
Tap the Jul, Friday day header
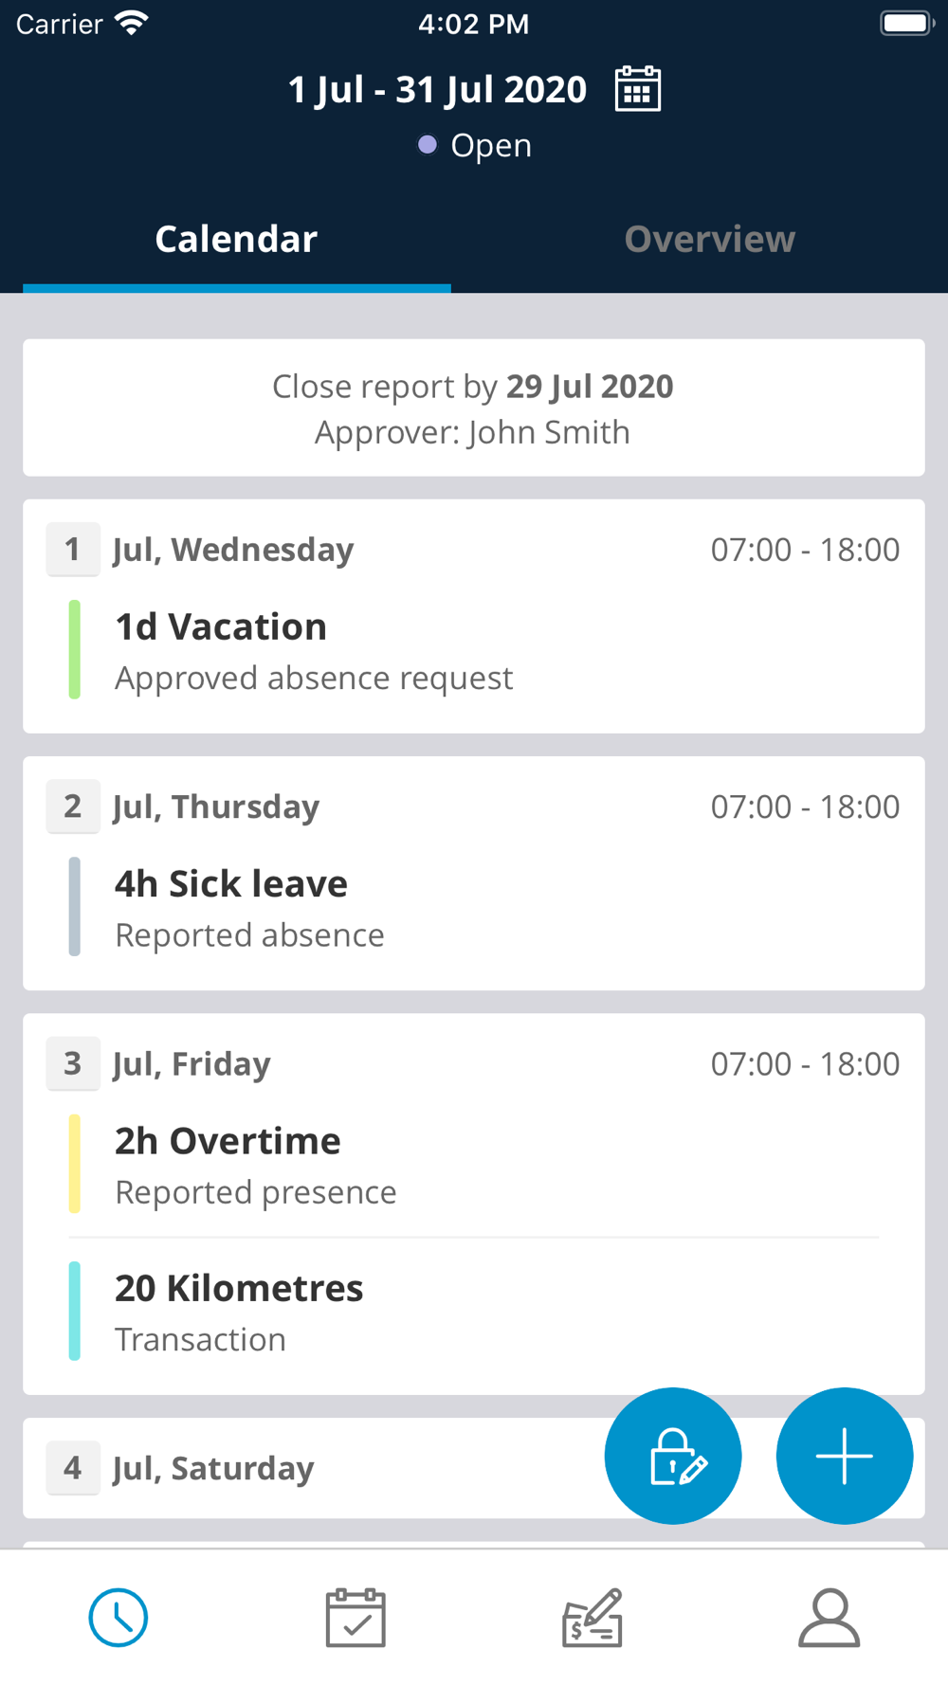191,1064
